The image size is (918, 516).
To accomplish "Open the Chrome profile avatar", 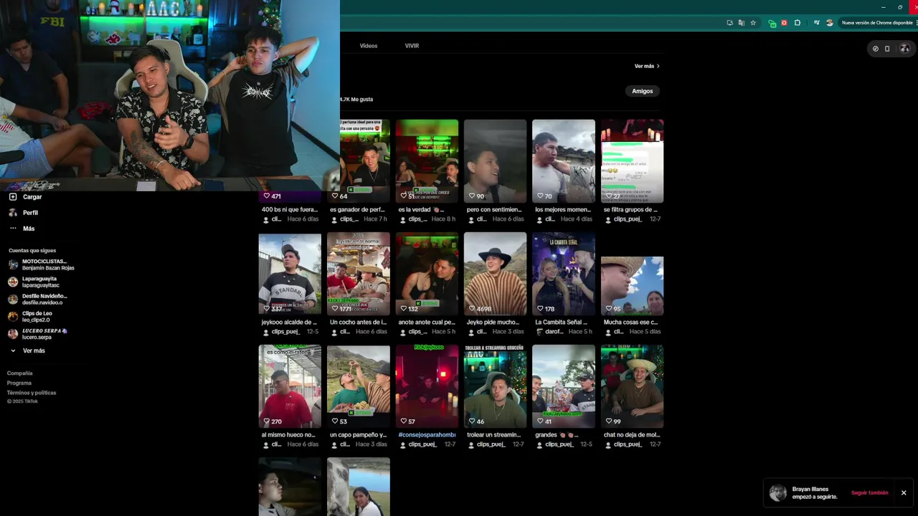I will pyautogui.click(x=830, y=23).
